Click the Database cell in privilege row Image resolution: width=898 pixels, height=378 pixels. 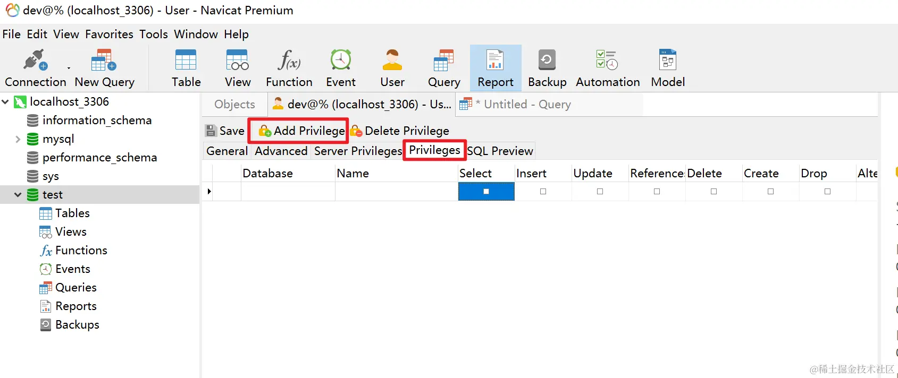288,191
